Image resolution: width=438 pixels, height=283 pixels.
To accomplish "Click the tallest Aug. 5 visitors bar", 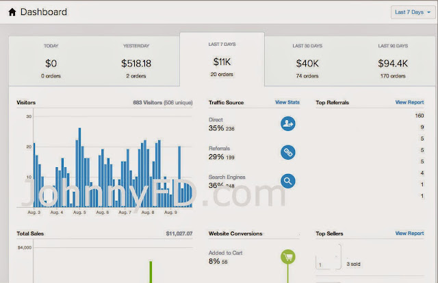I will click(x=79, y=167).
